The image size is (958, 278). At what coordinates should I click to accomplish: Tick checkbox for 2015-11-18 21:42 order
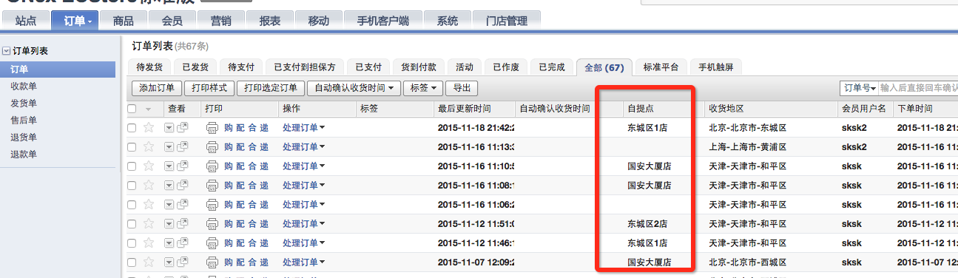pyautogui.click(x=132, y=128)
